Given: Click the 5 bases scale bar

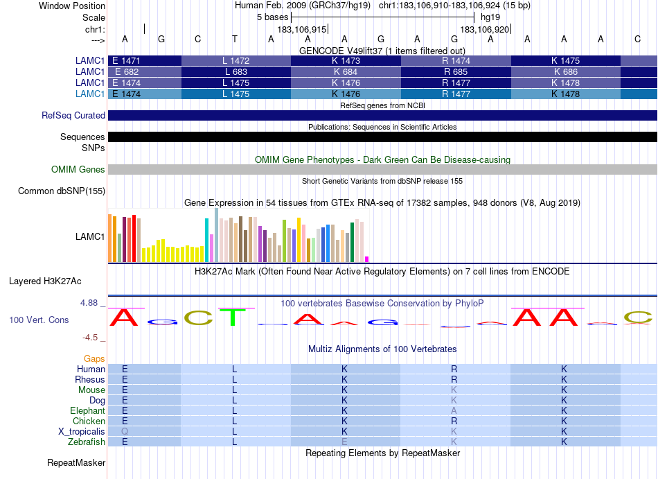Looking at the screenshot, I should [x=382, y=17].
